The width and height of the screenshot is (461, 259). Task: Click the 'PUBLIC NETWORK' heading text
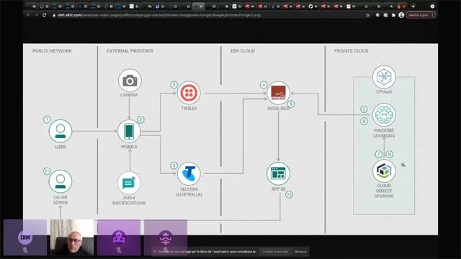pos(52,51)
